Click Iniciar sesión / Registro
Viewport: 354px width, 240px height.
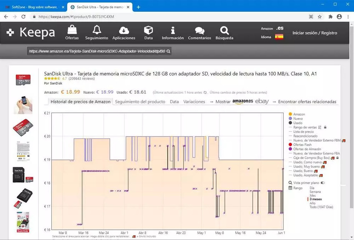(x=315, y=33)
